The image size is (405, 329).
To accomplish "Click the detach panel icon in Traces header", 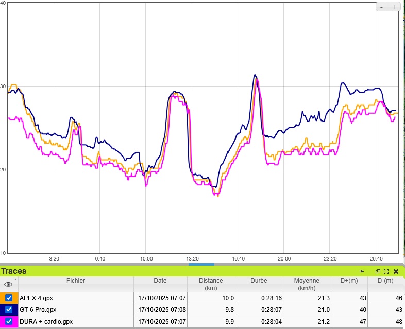I will tap(378, 271).
